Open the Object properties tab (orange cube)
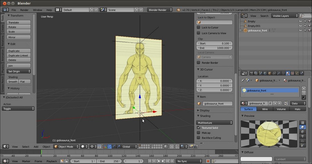 point(270,73)
